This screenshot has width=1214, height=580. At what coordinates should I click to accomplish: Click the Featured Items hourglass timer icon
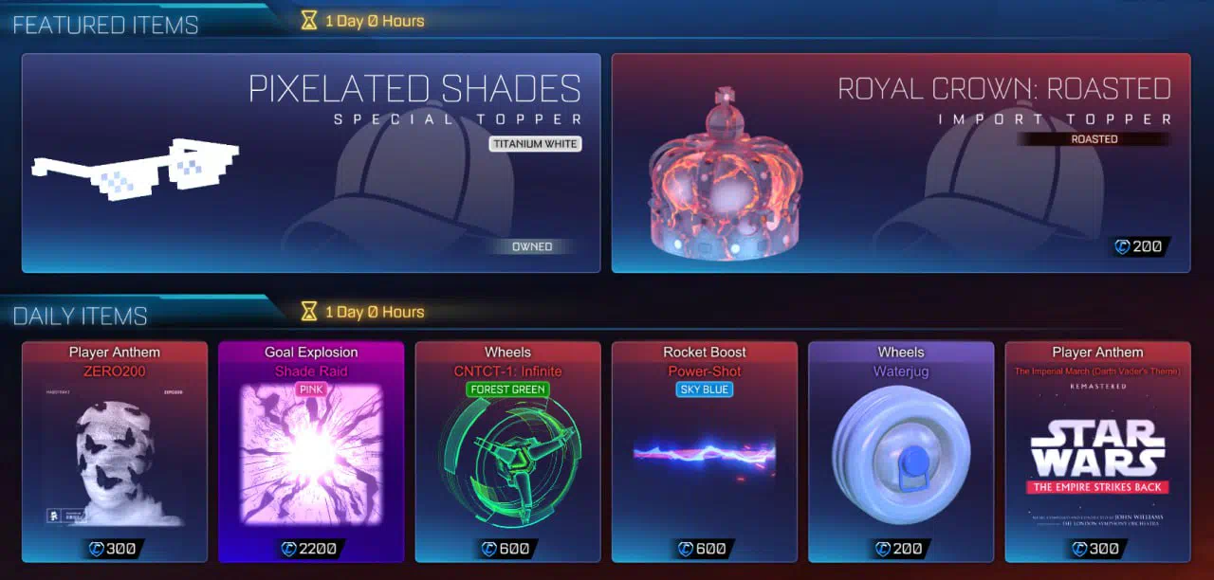[x=309, y=20]
